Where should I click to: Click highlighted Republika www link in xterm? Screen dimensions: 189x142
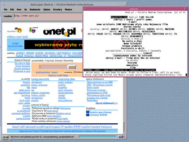pyautogui.click(x=119, y=17)
